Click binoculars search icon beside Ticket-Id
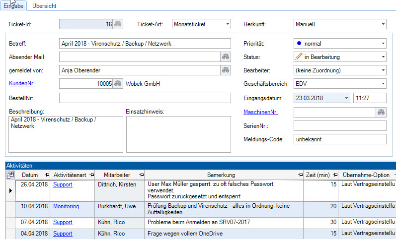 118,24
